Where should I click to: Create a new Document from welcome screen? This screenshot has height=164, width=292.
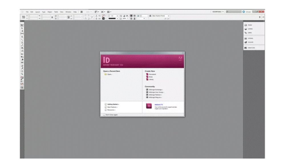pyautogui.click(x=152, y=74)
